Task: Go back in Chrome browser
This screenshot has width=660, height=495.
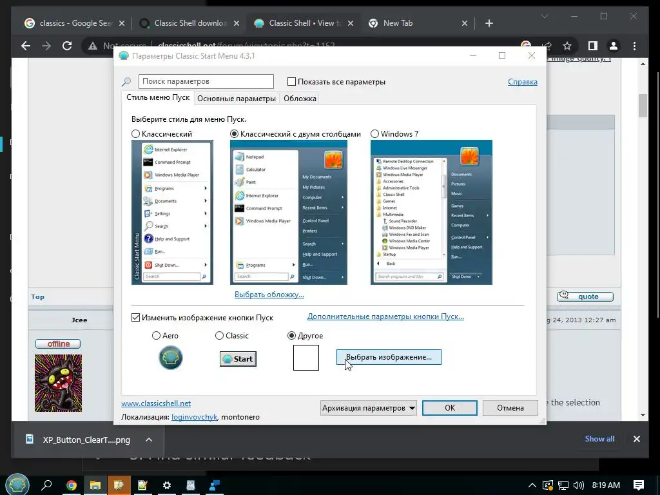Action: tap(26, 46)
